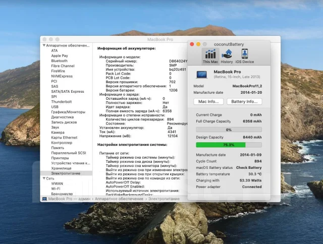This screenshot has height=244, width=323.
Task: Select Параллельный SCSI in the sidebar
Action: point(69,153)
